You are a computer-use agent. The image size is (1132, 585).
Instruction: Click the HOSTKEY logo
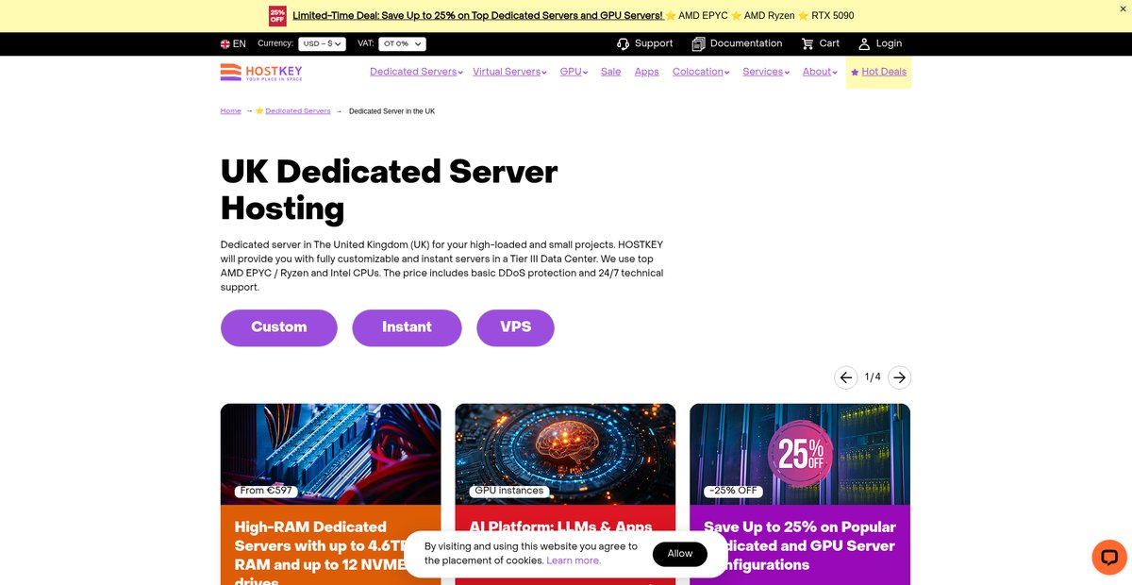pos(261,73)
